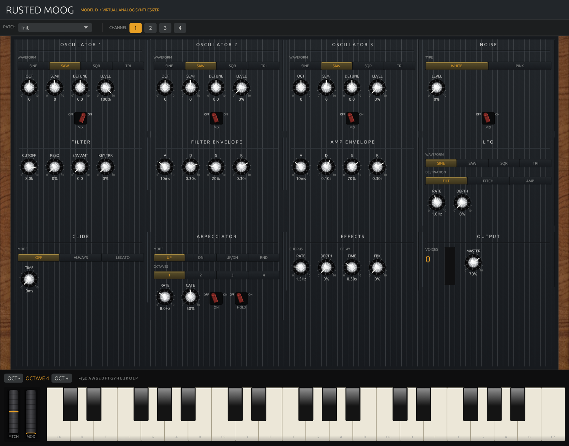Viewport: 569px width, 446px height.
Task: Click Oscillator 3 LEVEL knob
Action: coord(377,88)
